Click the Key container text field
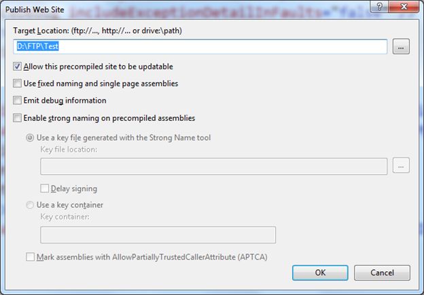Screen dimensions: 424x295 [x=158, y=235]
